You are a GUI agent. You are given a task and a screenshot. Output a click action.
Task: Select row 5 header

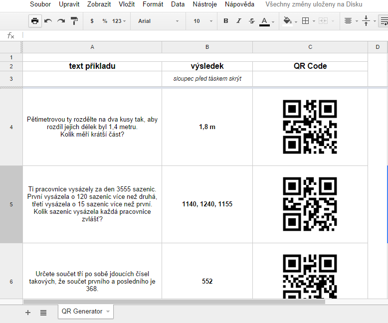coord(11,204)
